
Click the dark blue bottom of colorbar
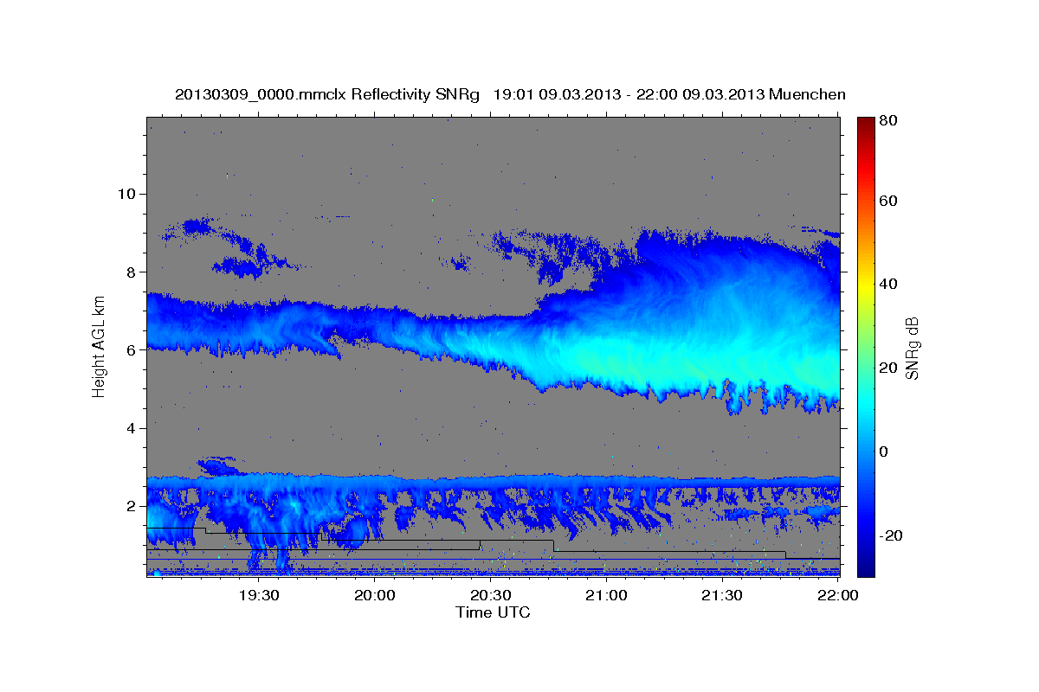[x=866, y=569]
